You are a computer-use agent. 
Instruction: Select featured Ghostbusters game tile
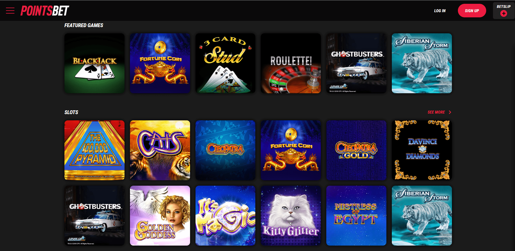[x=356, y=63]
